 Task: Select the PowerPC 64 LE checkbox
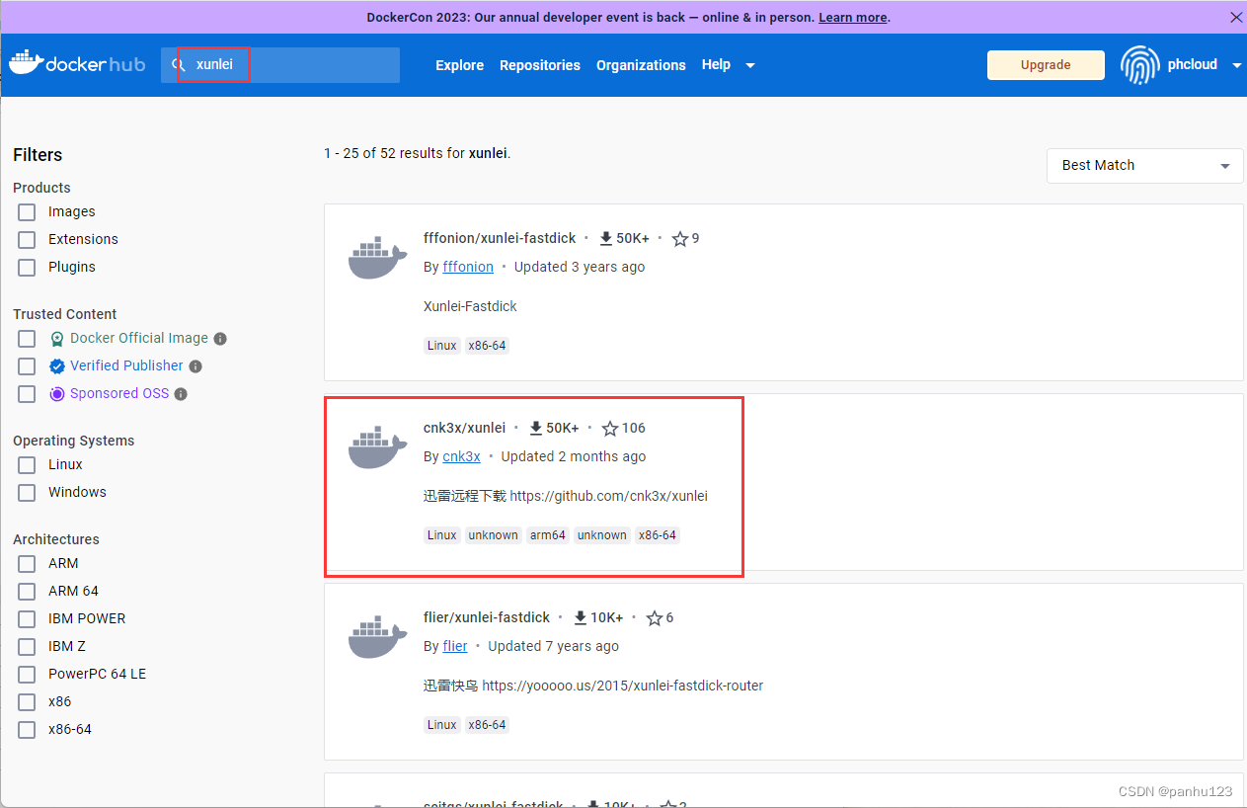(27, 675)
